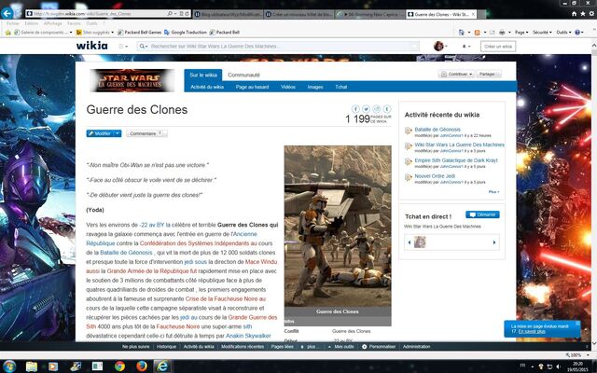
Task: Click the Wikia logo
Action: coord(91,46)
